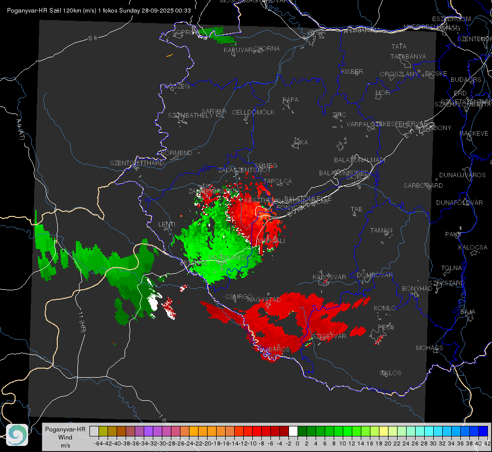Click the PAPA town label

(x=290, y=100)
